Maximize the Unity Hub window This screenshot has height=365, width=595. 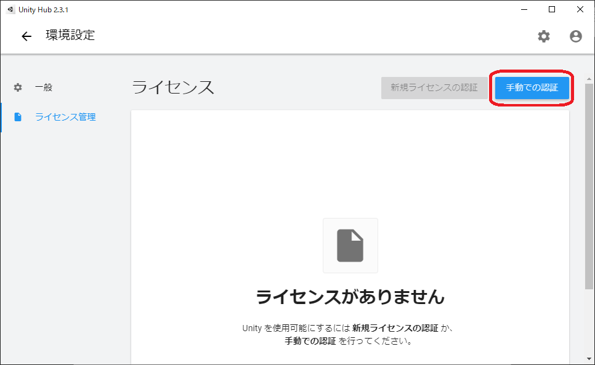(552, 9)
